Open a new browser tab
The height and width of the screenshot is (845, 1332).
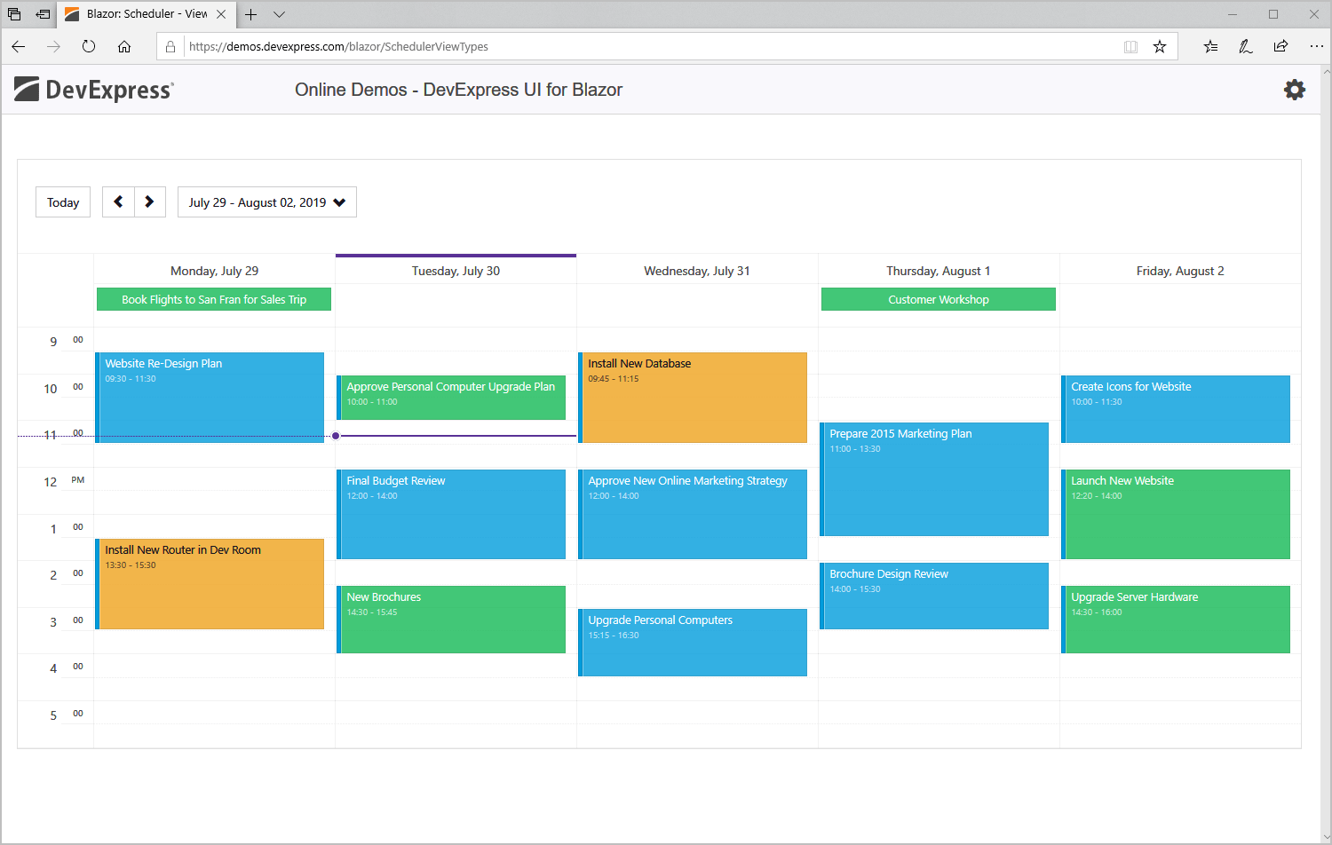point(250,14)
